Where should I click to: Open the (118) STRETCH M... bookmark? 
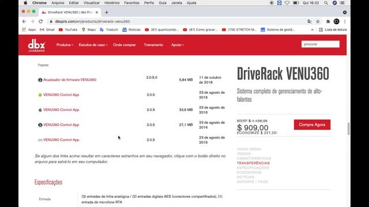coord(239,30)
